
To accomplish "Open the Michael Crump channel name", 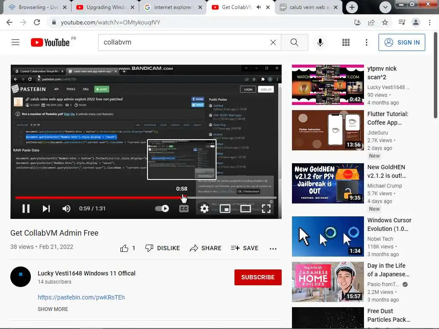I will pyautogui.click(x=385, y=186).
